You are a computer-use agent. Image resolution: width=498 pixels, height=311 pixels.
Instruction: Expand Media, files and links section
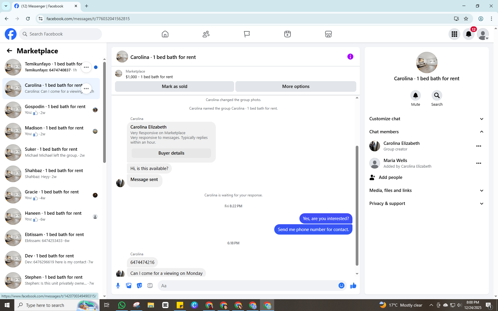tap(427, 190)
